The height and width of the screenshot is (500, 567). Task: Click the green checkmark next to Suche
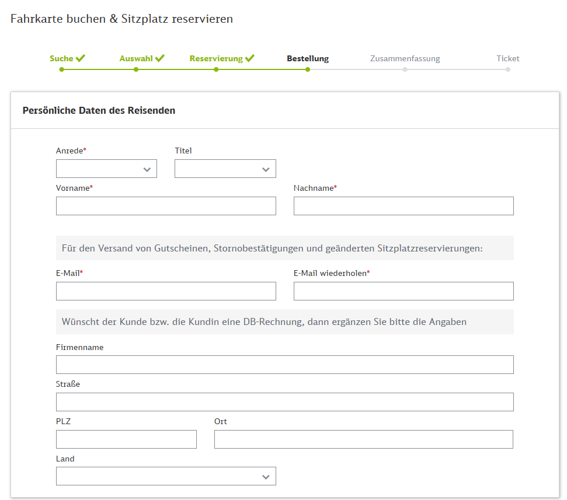tap(81, 58)
